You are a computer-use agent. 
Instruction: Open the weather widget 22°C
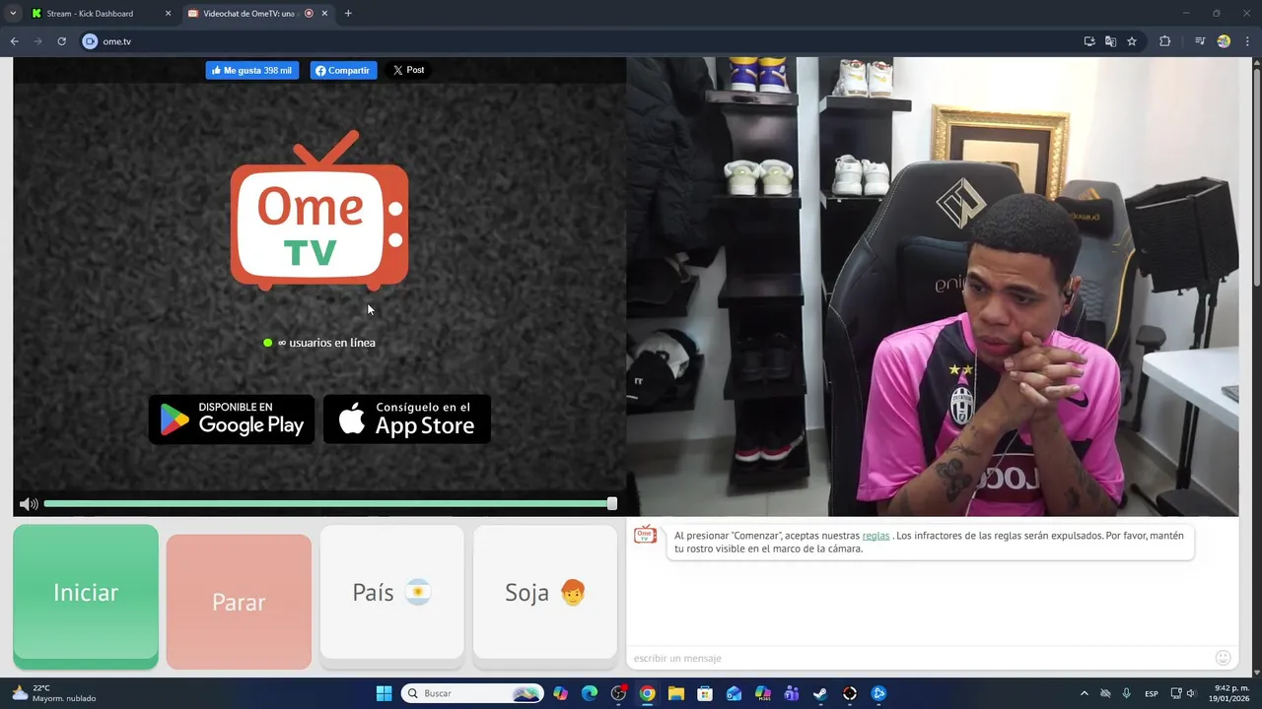click(x=54, y=693)
